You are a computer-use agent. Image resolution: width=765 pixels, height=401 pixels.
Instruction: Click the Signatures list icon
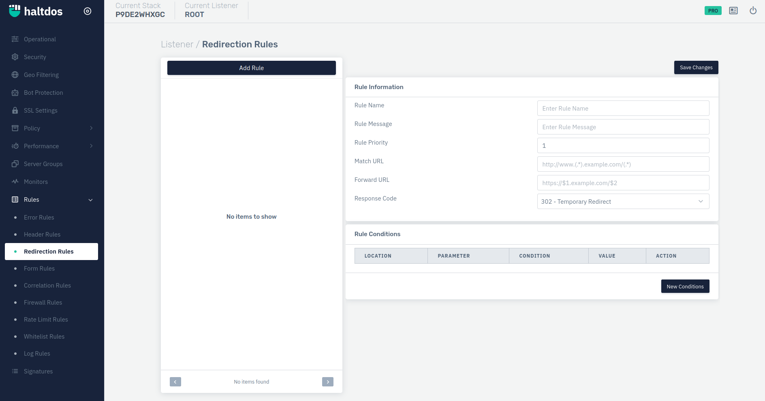point(15,371)
